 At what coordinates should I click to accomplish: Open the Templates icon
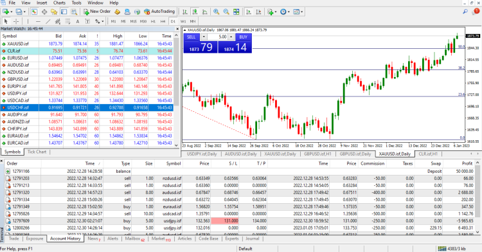tap(296, 12)
